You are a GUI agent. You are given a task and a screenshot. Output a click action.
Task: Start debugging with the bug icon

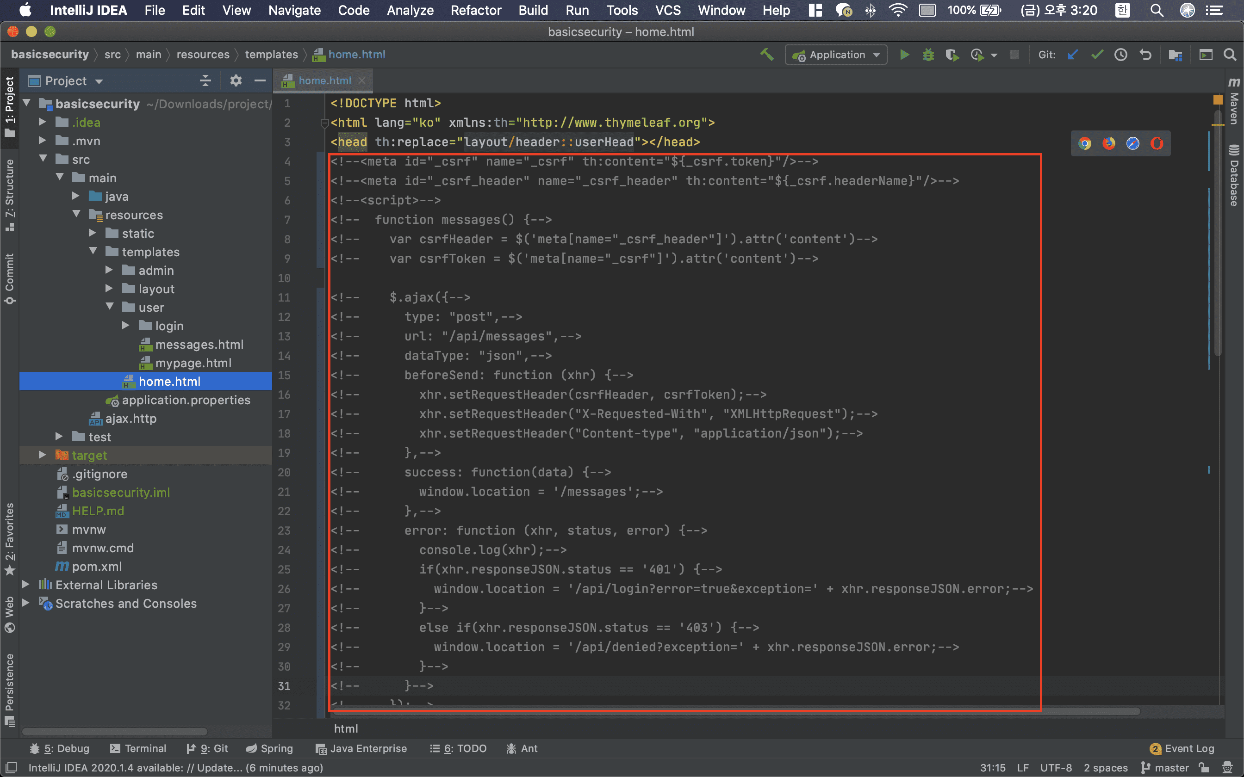928,55
